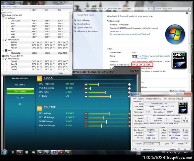Open Device Manager link
The image size is (194, 161).
(84, 20)
